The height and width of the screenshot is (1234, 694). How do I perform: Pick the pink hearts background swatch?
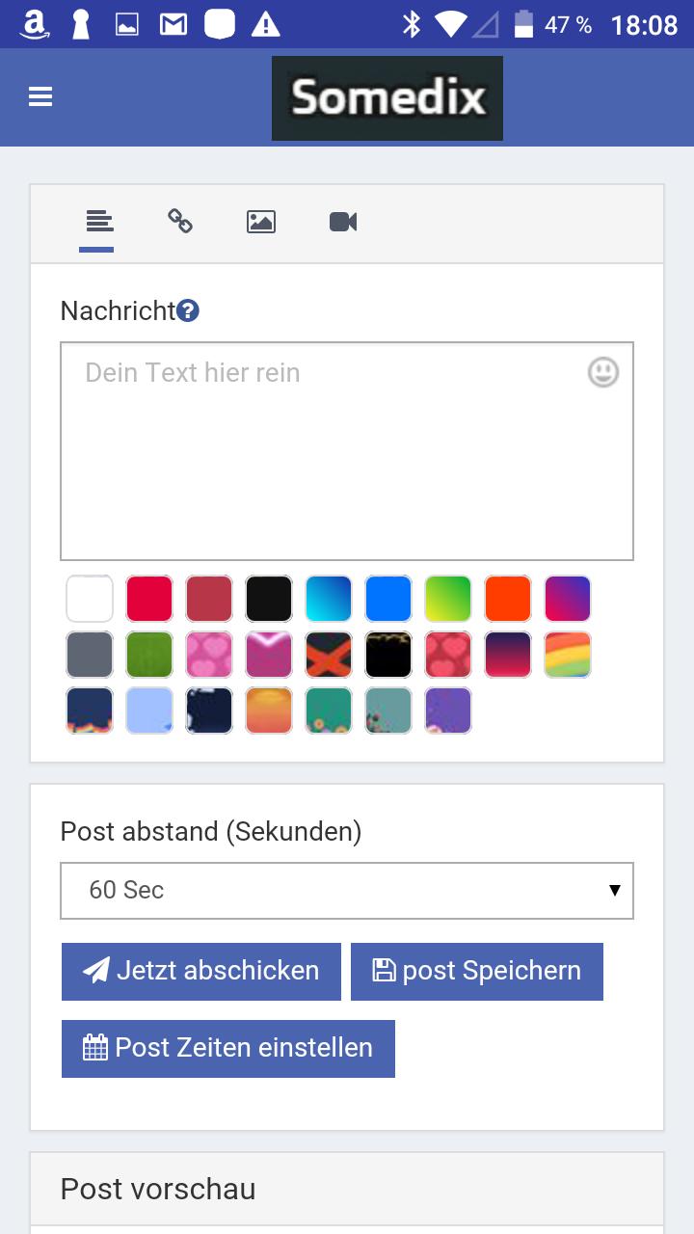point(209,655)
